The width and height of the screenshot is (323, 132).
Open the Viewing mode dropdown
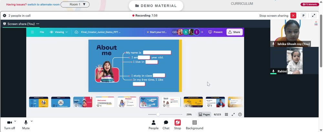tap(59, 32)
